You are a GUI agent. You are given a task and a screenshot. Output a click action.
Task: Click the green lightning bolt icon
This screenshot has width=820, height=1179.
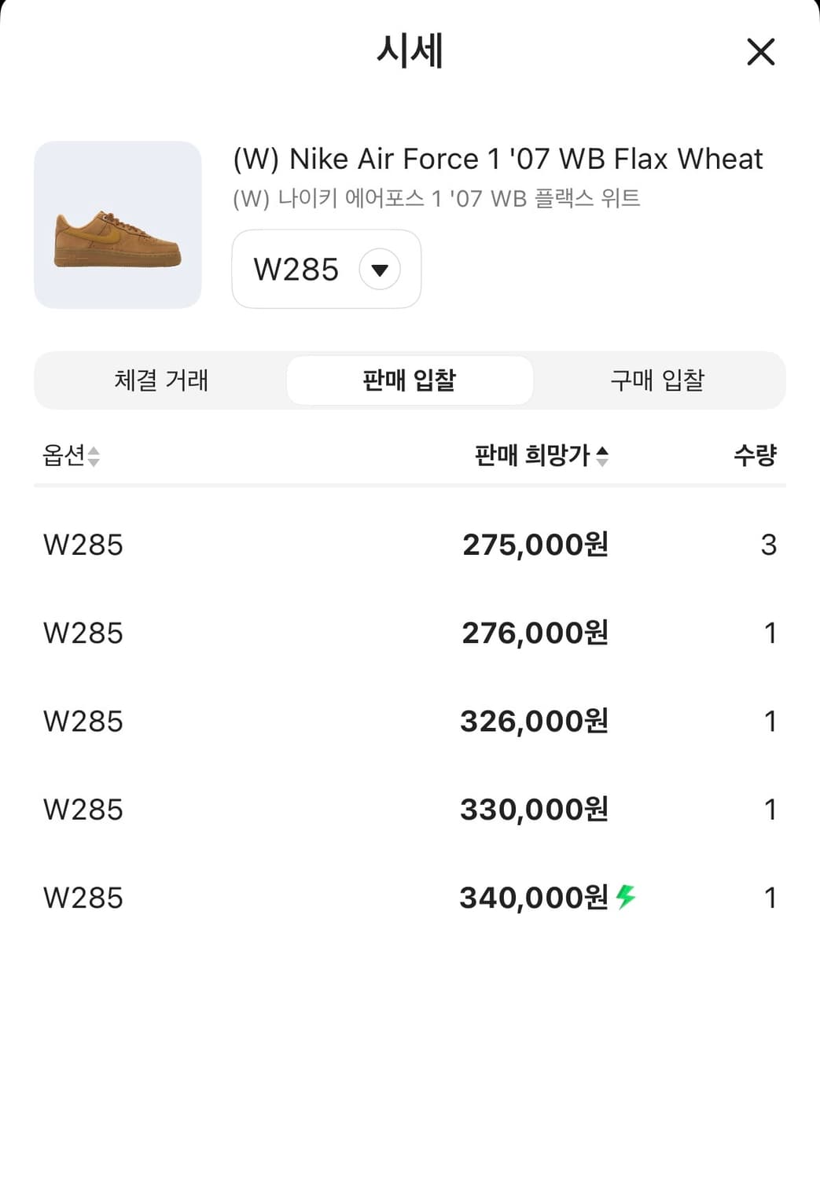click(626, 897)
